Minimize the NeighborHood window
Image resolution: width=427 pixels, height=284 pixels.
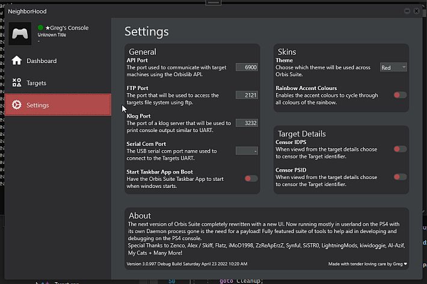407,11
